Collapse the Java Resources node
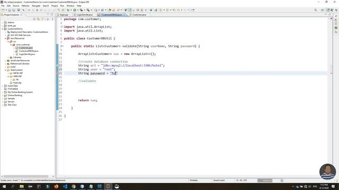This screenshot has height=190, width=339. point(5,39)
